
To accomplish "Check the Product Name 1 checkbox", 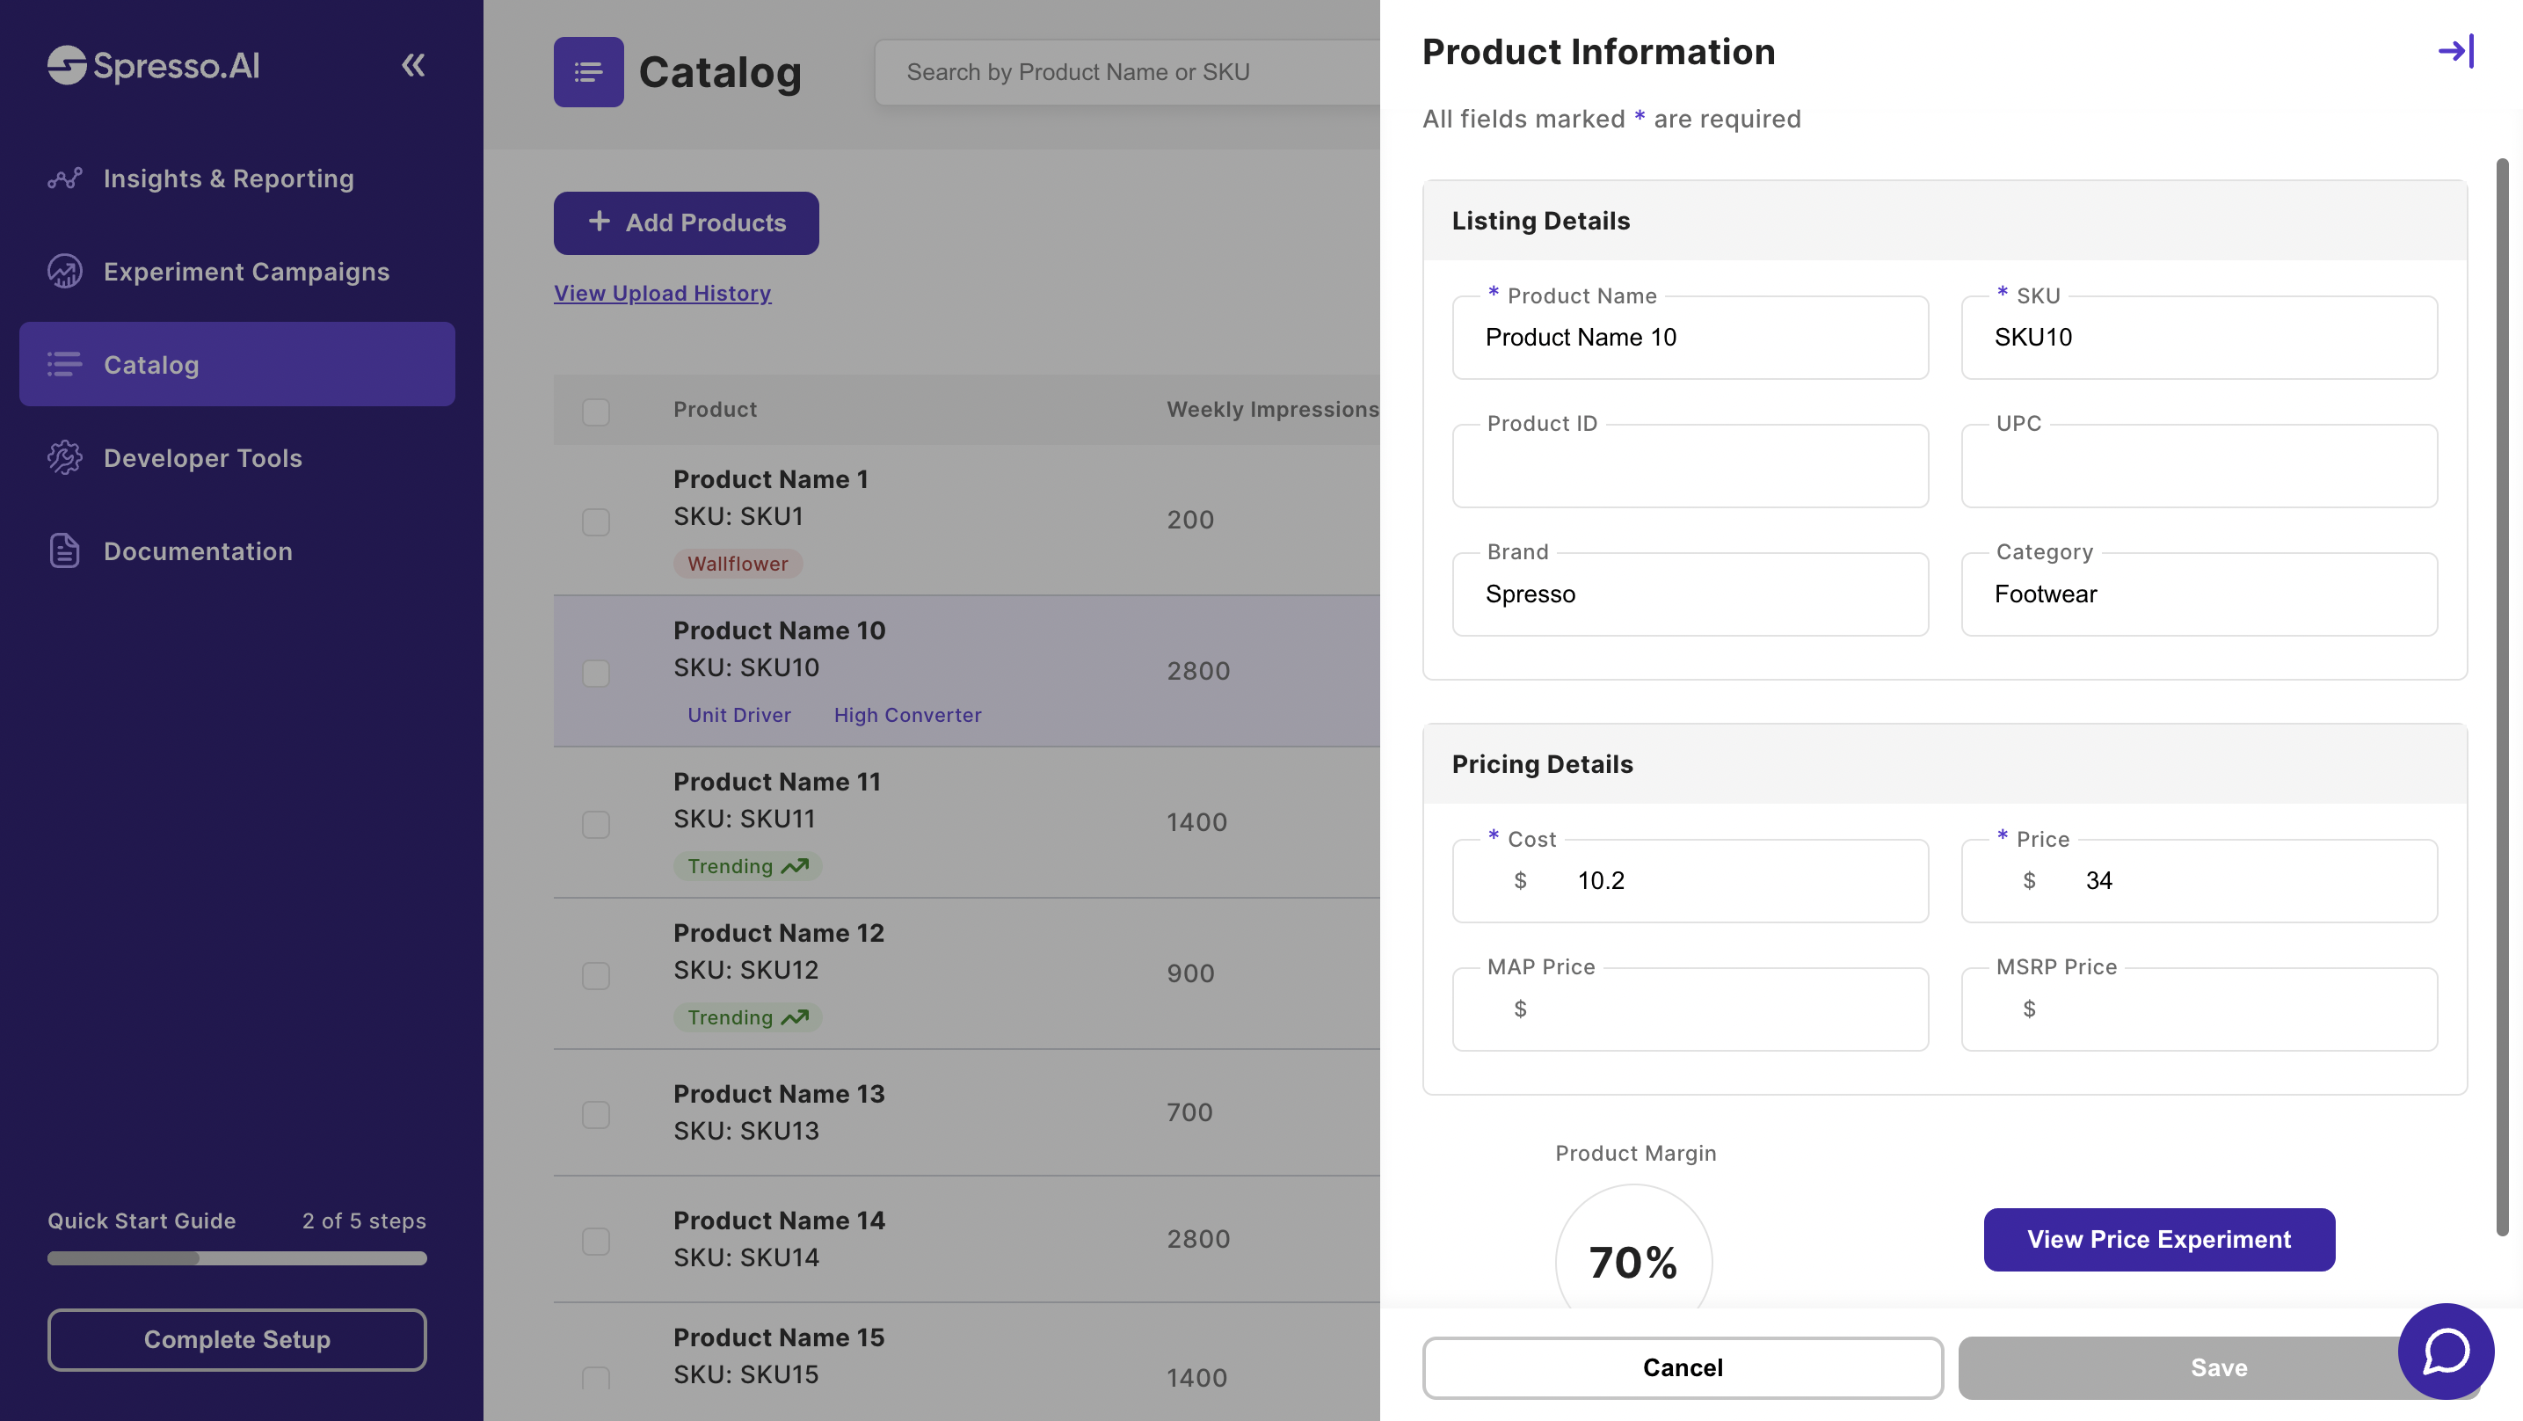I will tap(595, 521).
